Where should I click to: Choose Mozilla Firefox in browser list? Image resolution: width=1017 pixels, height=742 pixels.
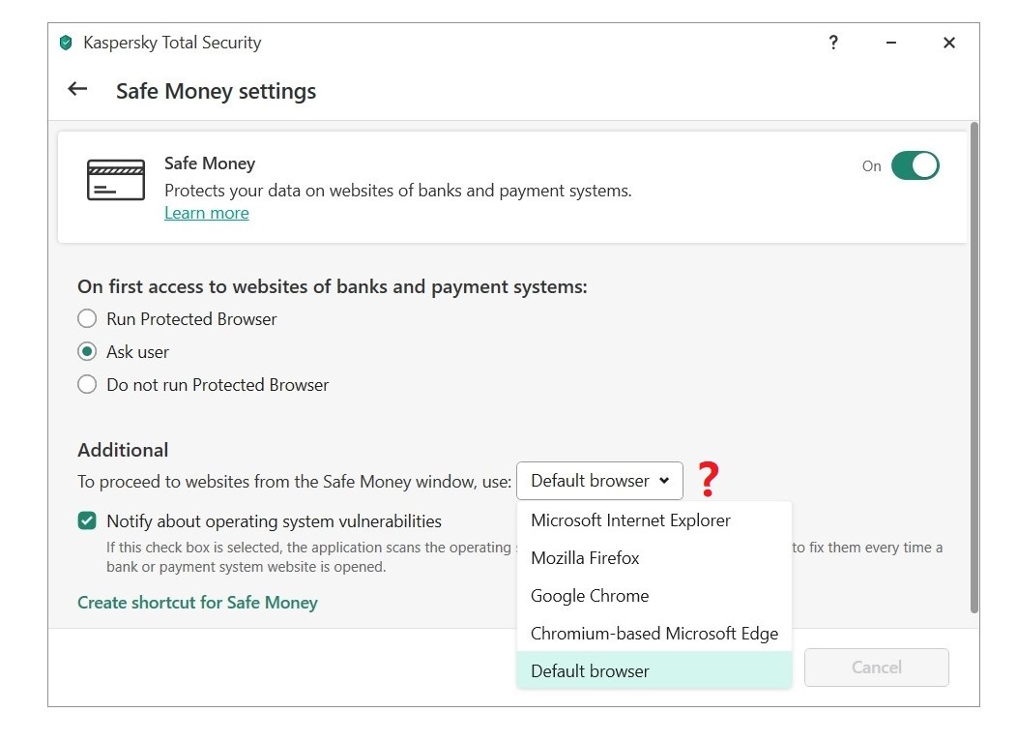coord(585,558)
